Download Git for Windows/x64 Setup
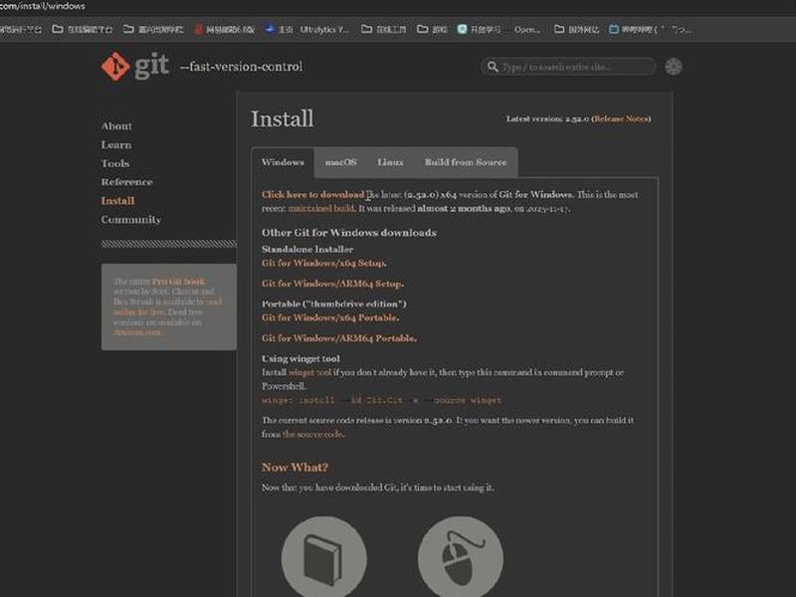Screen dimensions: 796x597 click(x=323, y=263)
